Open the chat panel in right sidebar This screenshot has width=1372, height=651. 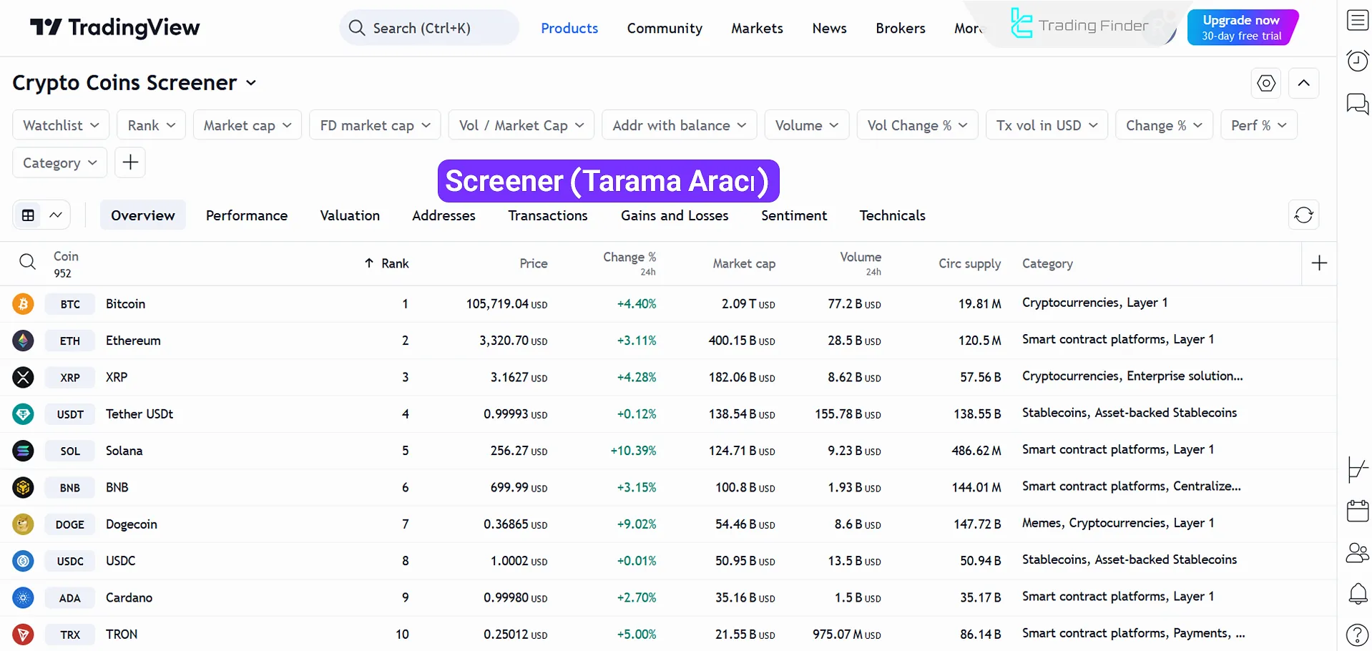click(x=1356, y=104)
